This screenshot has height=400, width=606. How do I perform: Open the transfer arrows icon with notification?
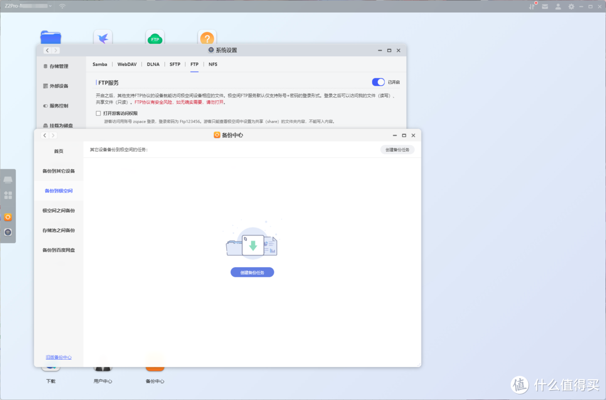pyautogui.click(x=532, y=6)
